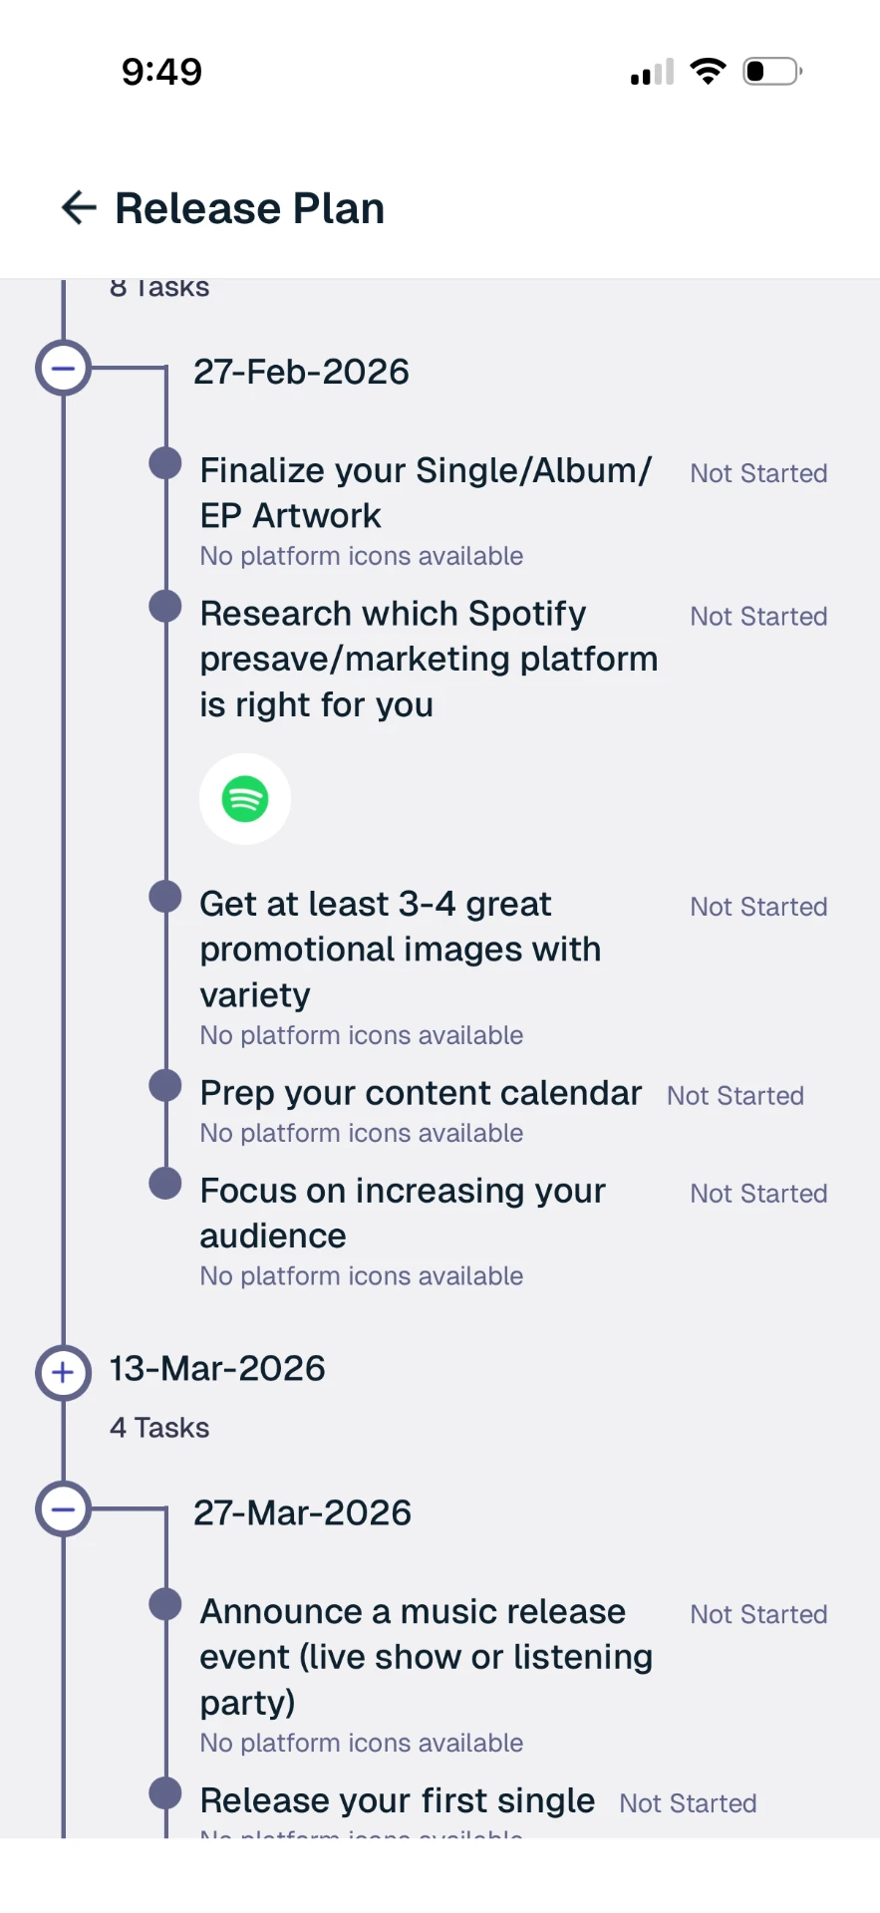Select bullet for Finalize Artwork task

point(165,462)
